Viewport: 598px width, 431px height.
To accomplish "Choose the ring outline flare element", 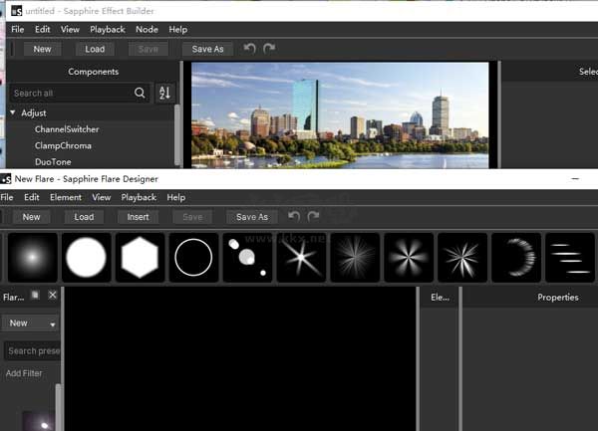I will [194, 258].
